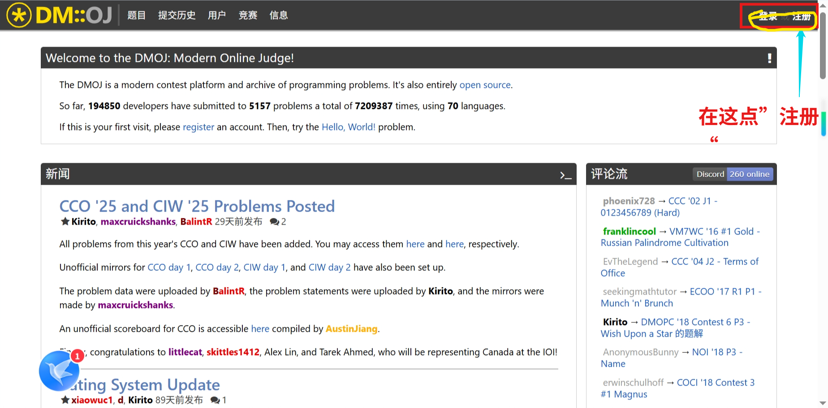Open EvTheLegend's profile in comment stream
The width and height of the screenshot is (828, 408).
pos(630,261)
